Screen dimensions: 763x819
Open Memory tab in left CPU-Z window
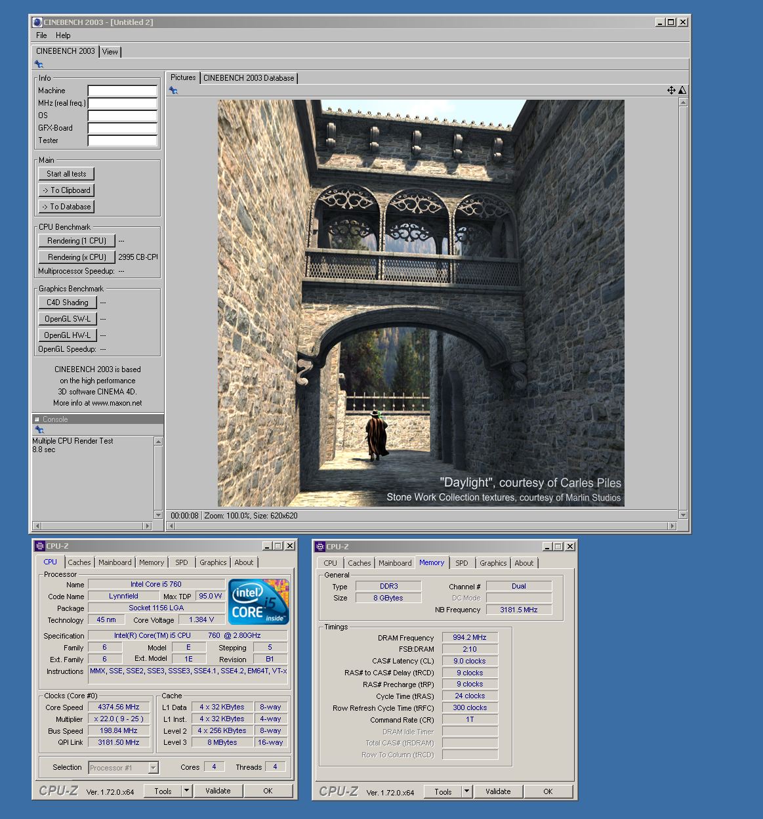(x=152, y=562)
